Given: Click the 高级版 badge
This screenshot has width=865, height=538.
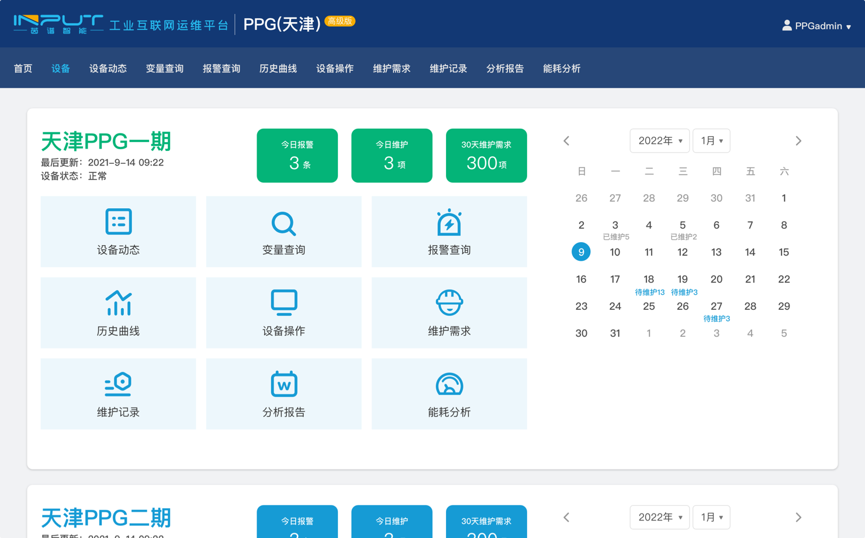Looking at the screenshot, I should tap(340, 21).
